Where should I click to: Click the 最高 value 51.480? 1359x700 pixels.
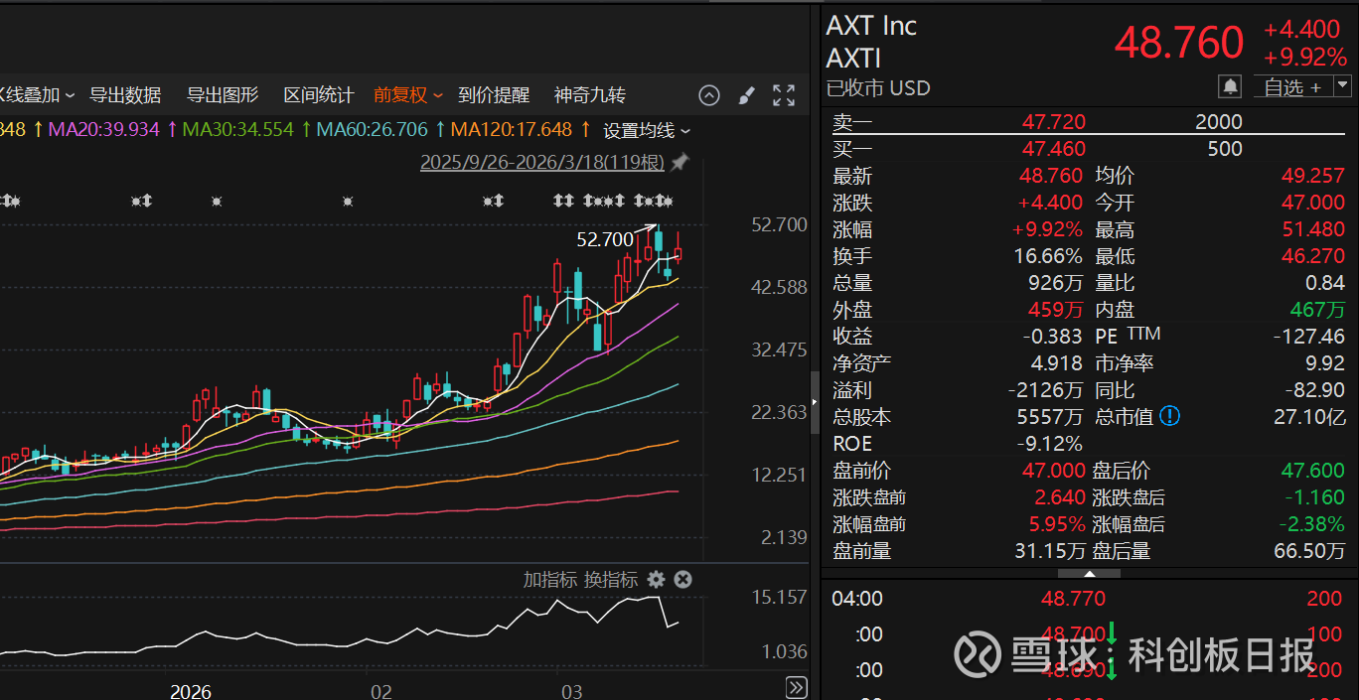pos(1313,229)
